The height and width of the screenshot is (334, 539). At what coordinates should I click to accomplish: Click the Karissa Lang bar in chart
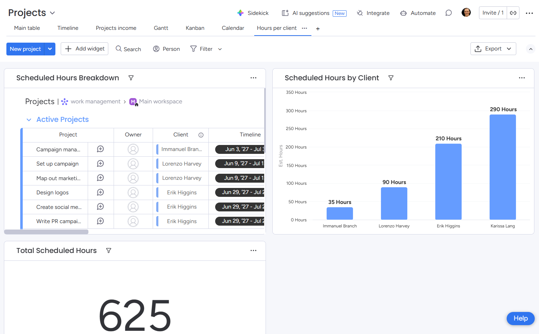click(503, 167)
